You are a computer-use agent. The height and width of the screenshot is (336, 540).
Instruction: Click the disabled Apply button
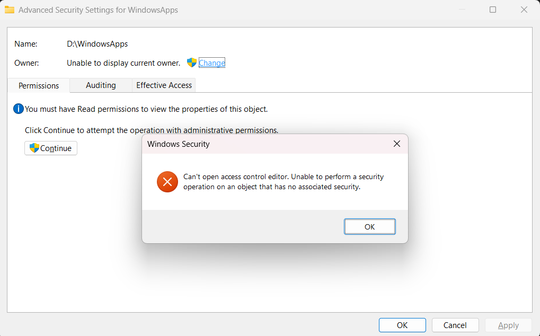(x=508, y=325)
